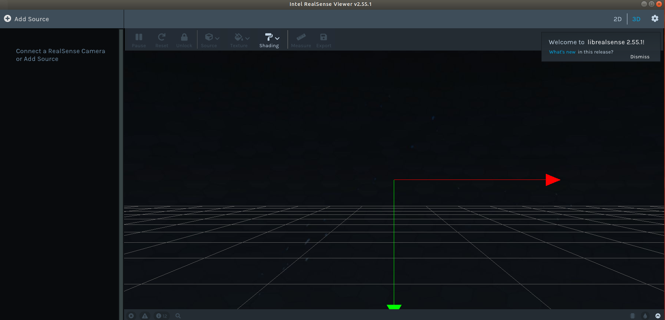This screenshot has height=320, width=665.
Task: Minimize the RealSense Viewer window
Action: pos(644,4)
